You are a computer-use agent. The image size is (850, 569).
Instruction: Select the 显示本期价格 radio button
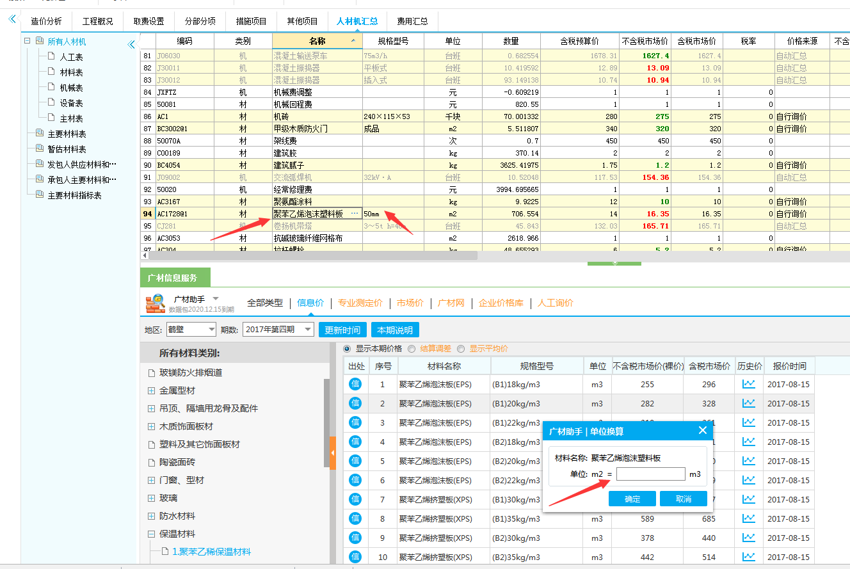pyautogui.click(x=348, y=349)
